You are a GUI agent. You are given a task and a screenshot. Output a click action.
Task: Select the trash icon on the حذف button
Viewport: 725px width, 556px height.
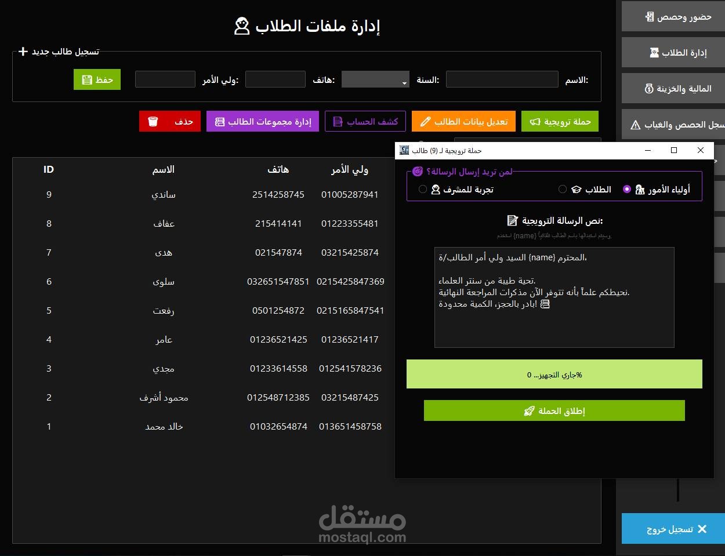point(154,121)
